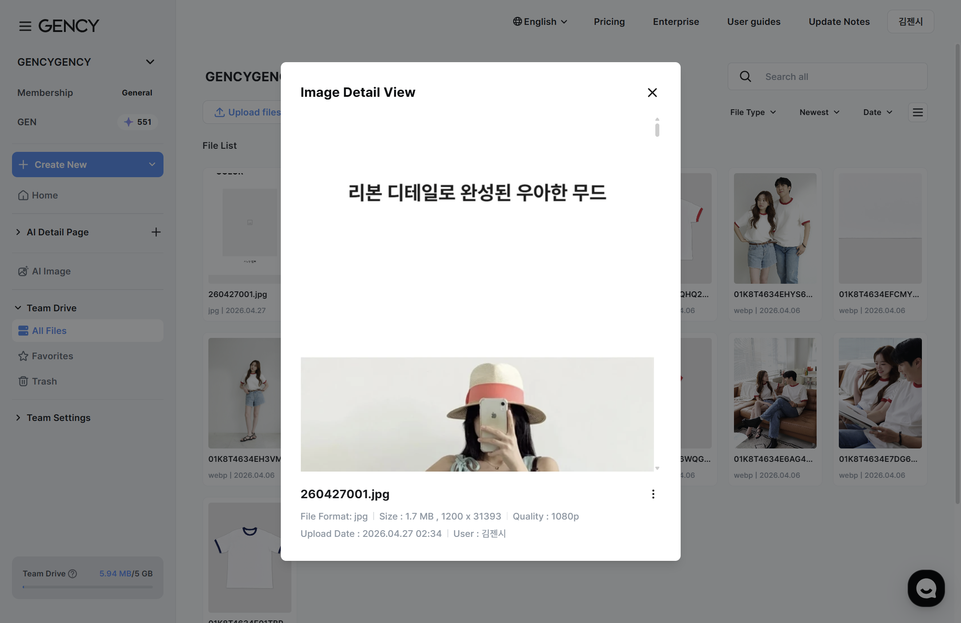Click the Team Drive storage usage bar
Image resolution: width=961 pixels, height=623 pixels.
[x=88, y=587]
